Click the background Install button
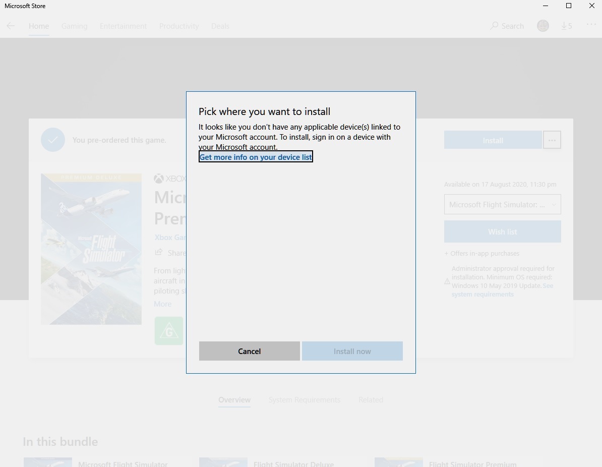The image size is (602, 467). coord(493,140)
